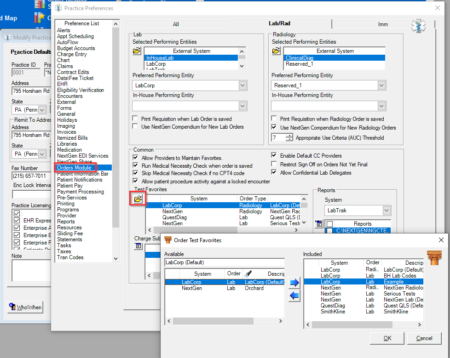
Task: Switch to the All tab
Action: (176, 24)
